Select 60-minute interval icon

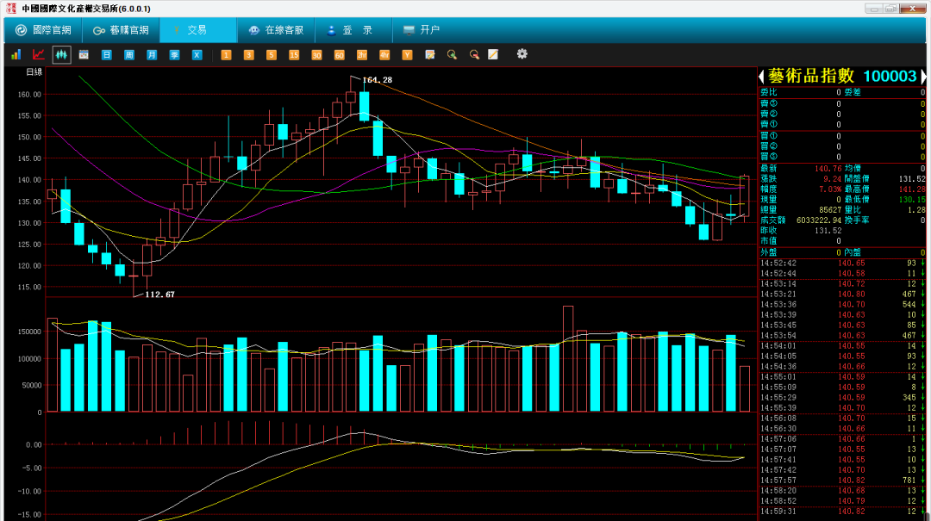339,54
